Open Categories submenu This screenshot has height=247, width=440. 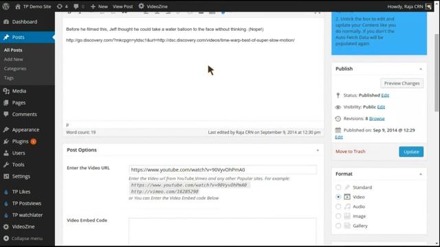15,69
